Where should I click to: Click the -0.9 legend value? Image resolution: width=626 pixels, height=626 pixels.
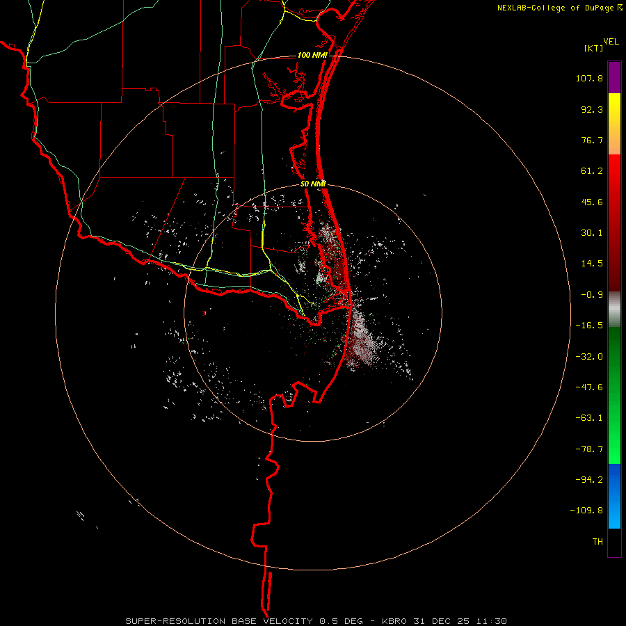592,295
